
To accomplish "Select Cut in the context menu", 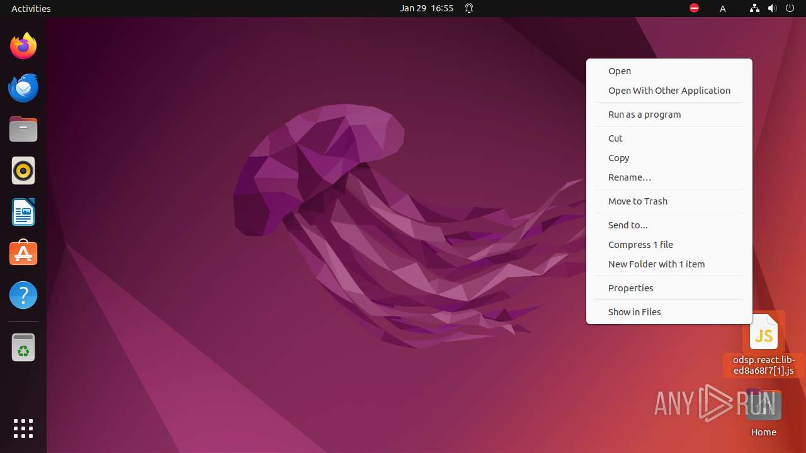I will [x=669, y=138].
